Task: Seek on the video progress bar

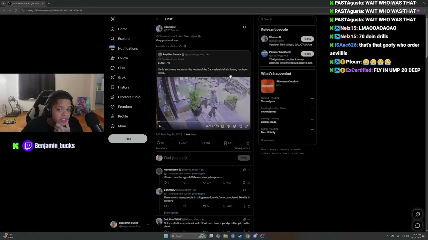Action: click(203, 122)
